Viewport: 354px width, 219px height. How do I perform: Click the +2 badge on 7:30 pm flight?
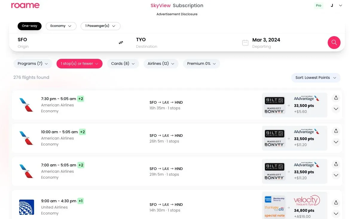[x=81, y=99]
